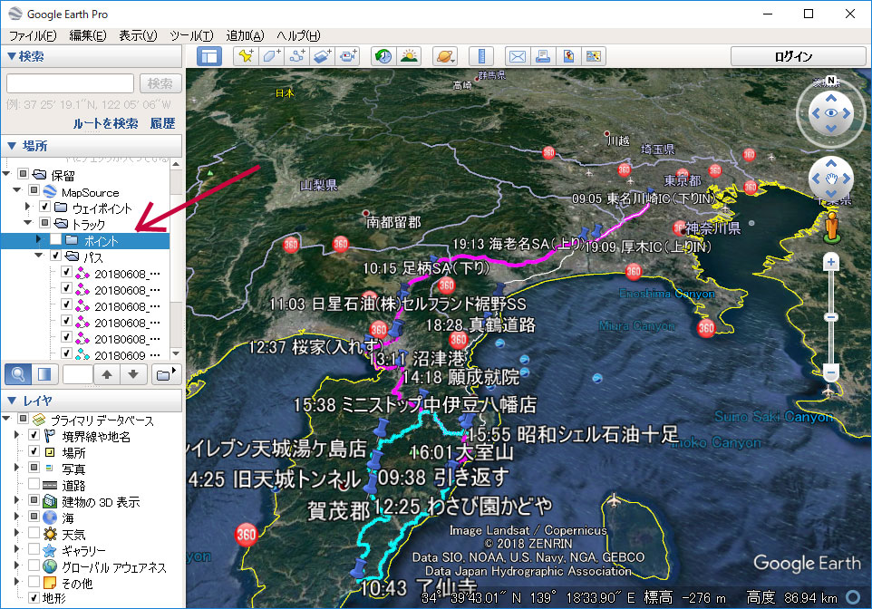The height and width of the screenshot is (609, 872).
Task: Click the zoom in plus button
Action: coord(831,262)
